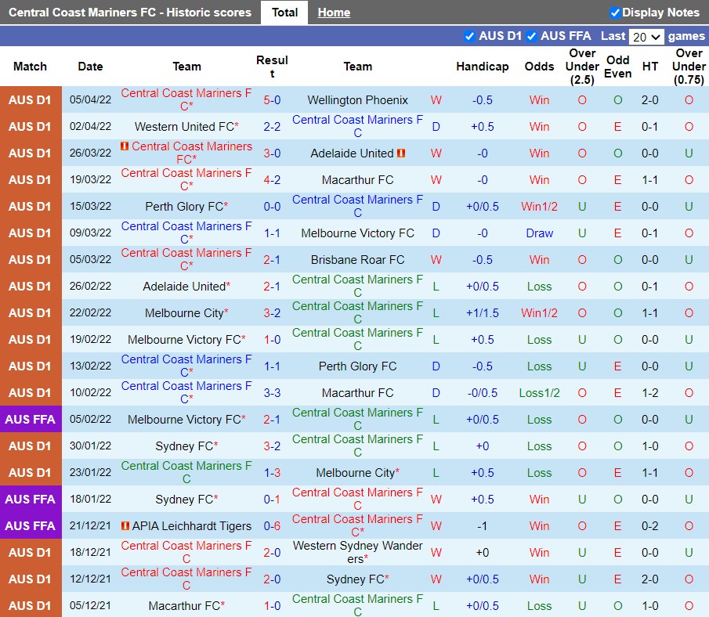Click Western Sydney Wanderers team name
Image resolution: width=709 pixels, height=617 pixels.
357,552
